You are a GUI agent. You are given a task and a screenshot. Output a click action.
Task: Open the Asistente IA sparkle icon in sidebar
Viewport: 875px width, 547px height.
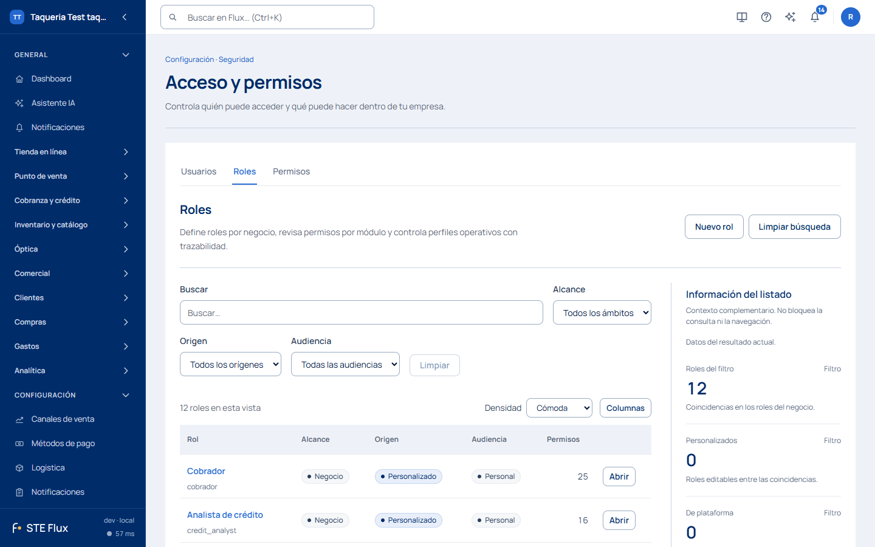coord(19,103)
